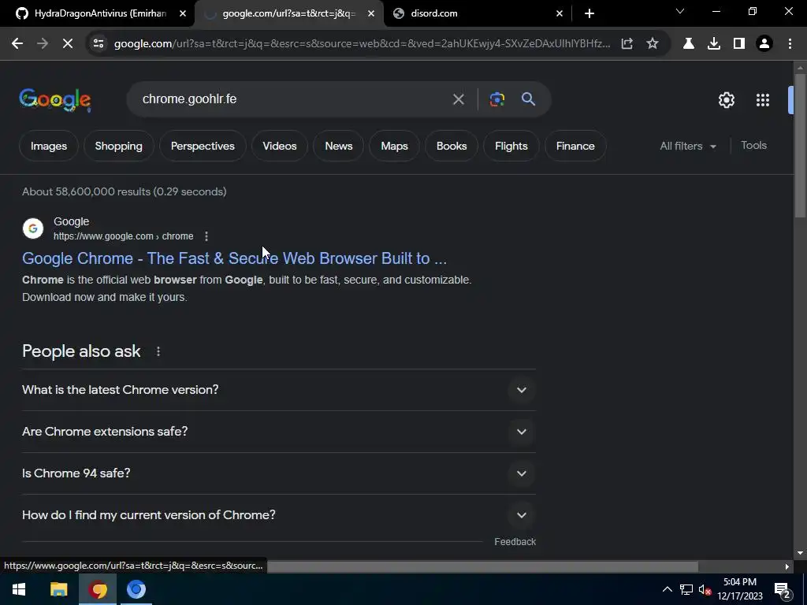
Task: Filter results by Books
Action: 452,146
